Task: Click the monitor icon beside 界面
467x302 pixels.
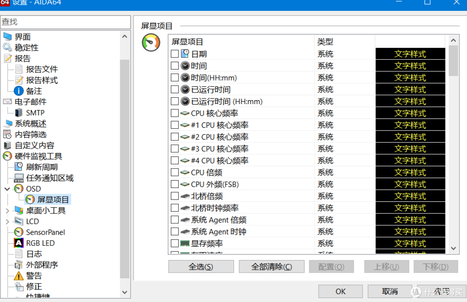Action: (7, 37)
